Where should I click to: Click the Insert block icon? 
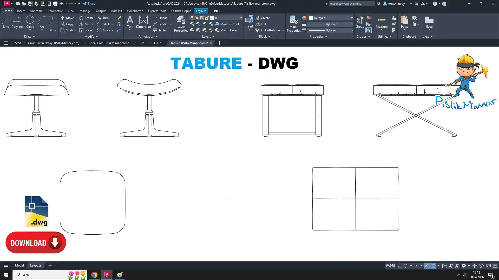(x=249, y=20)
